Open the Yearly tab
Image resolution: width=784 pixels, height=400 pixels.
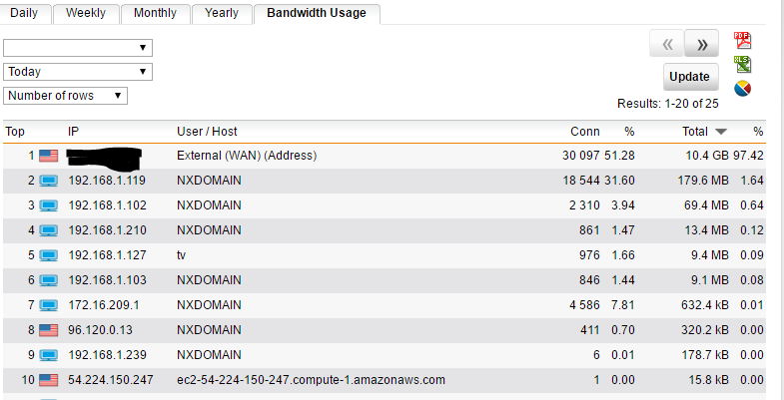click(222, 13)
